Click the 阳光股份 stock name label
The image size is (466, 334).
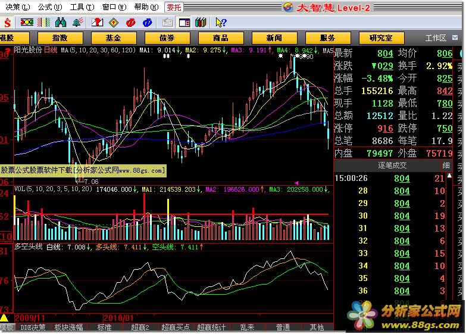pos(28,49)
